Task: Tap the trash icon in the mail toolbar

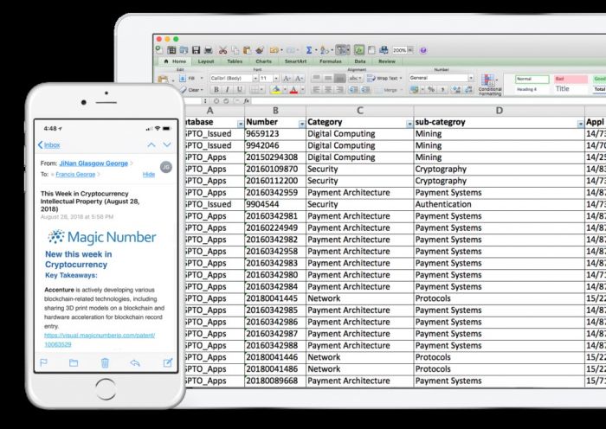Action: tap(105, 362)
